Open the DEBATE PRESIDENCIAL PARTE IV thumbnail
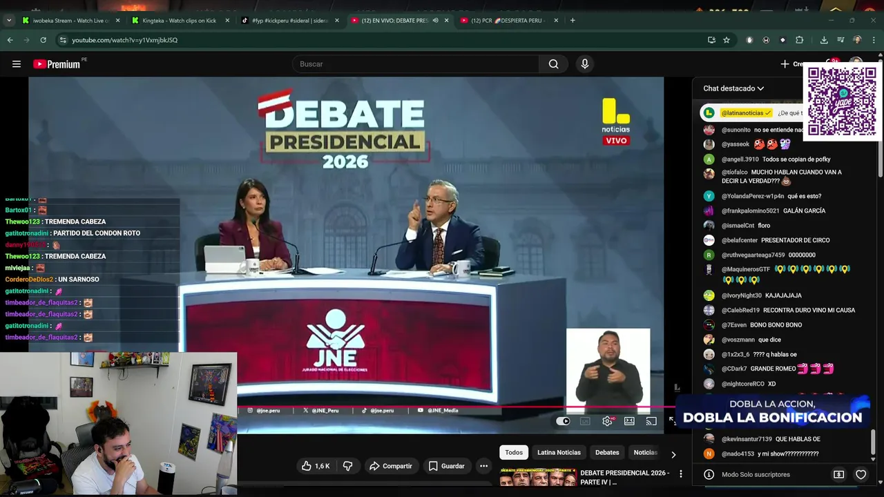This screenshot has width=884, height=497. point(538,477)
